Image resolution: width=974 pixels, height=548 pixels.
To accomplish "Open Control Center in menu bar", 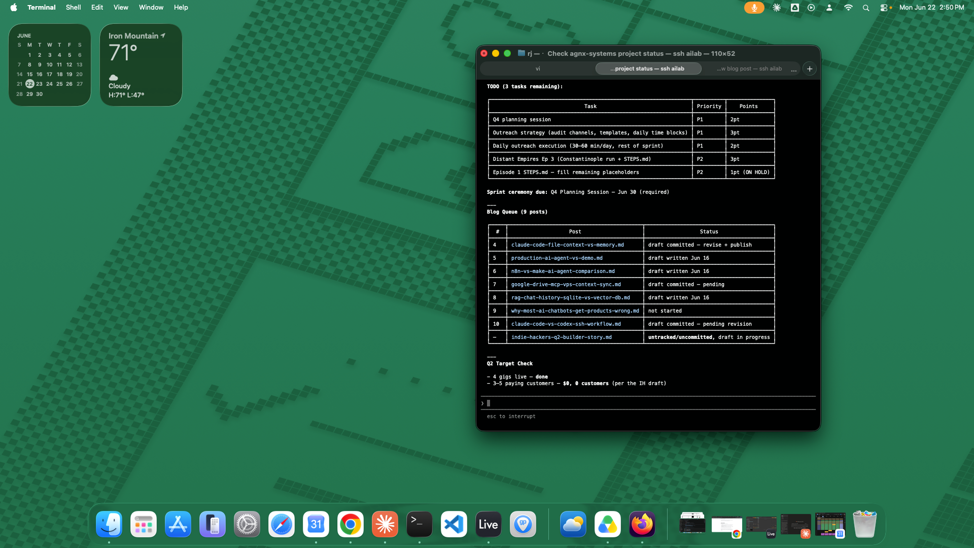I will click(x=884, y=8).
